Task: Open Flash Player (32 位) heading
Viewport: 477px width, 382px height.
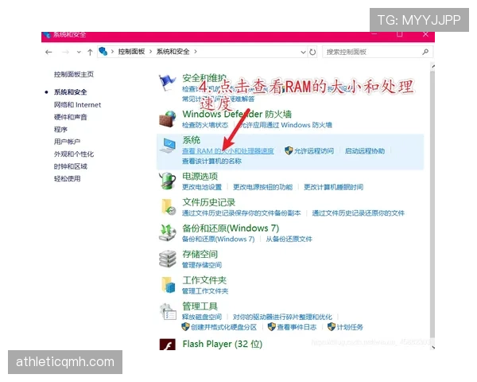Action: point(223,344)
